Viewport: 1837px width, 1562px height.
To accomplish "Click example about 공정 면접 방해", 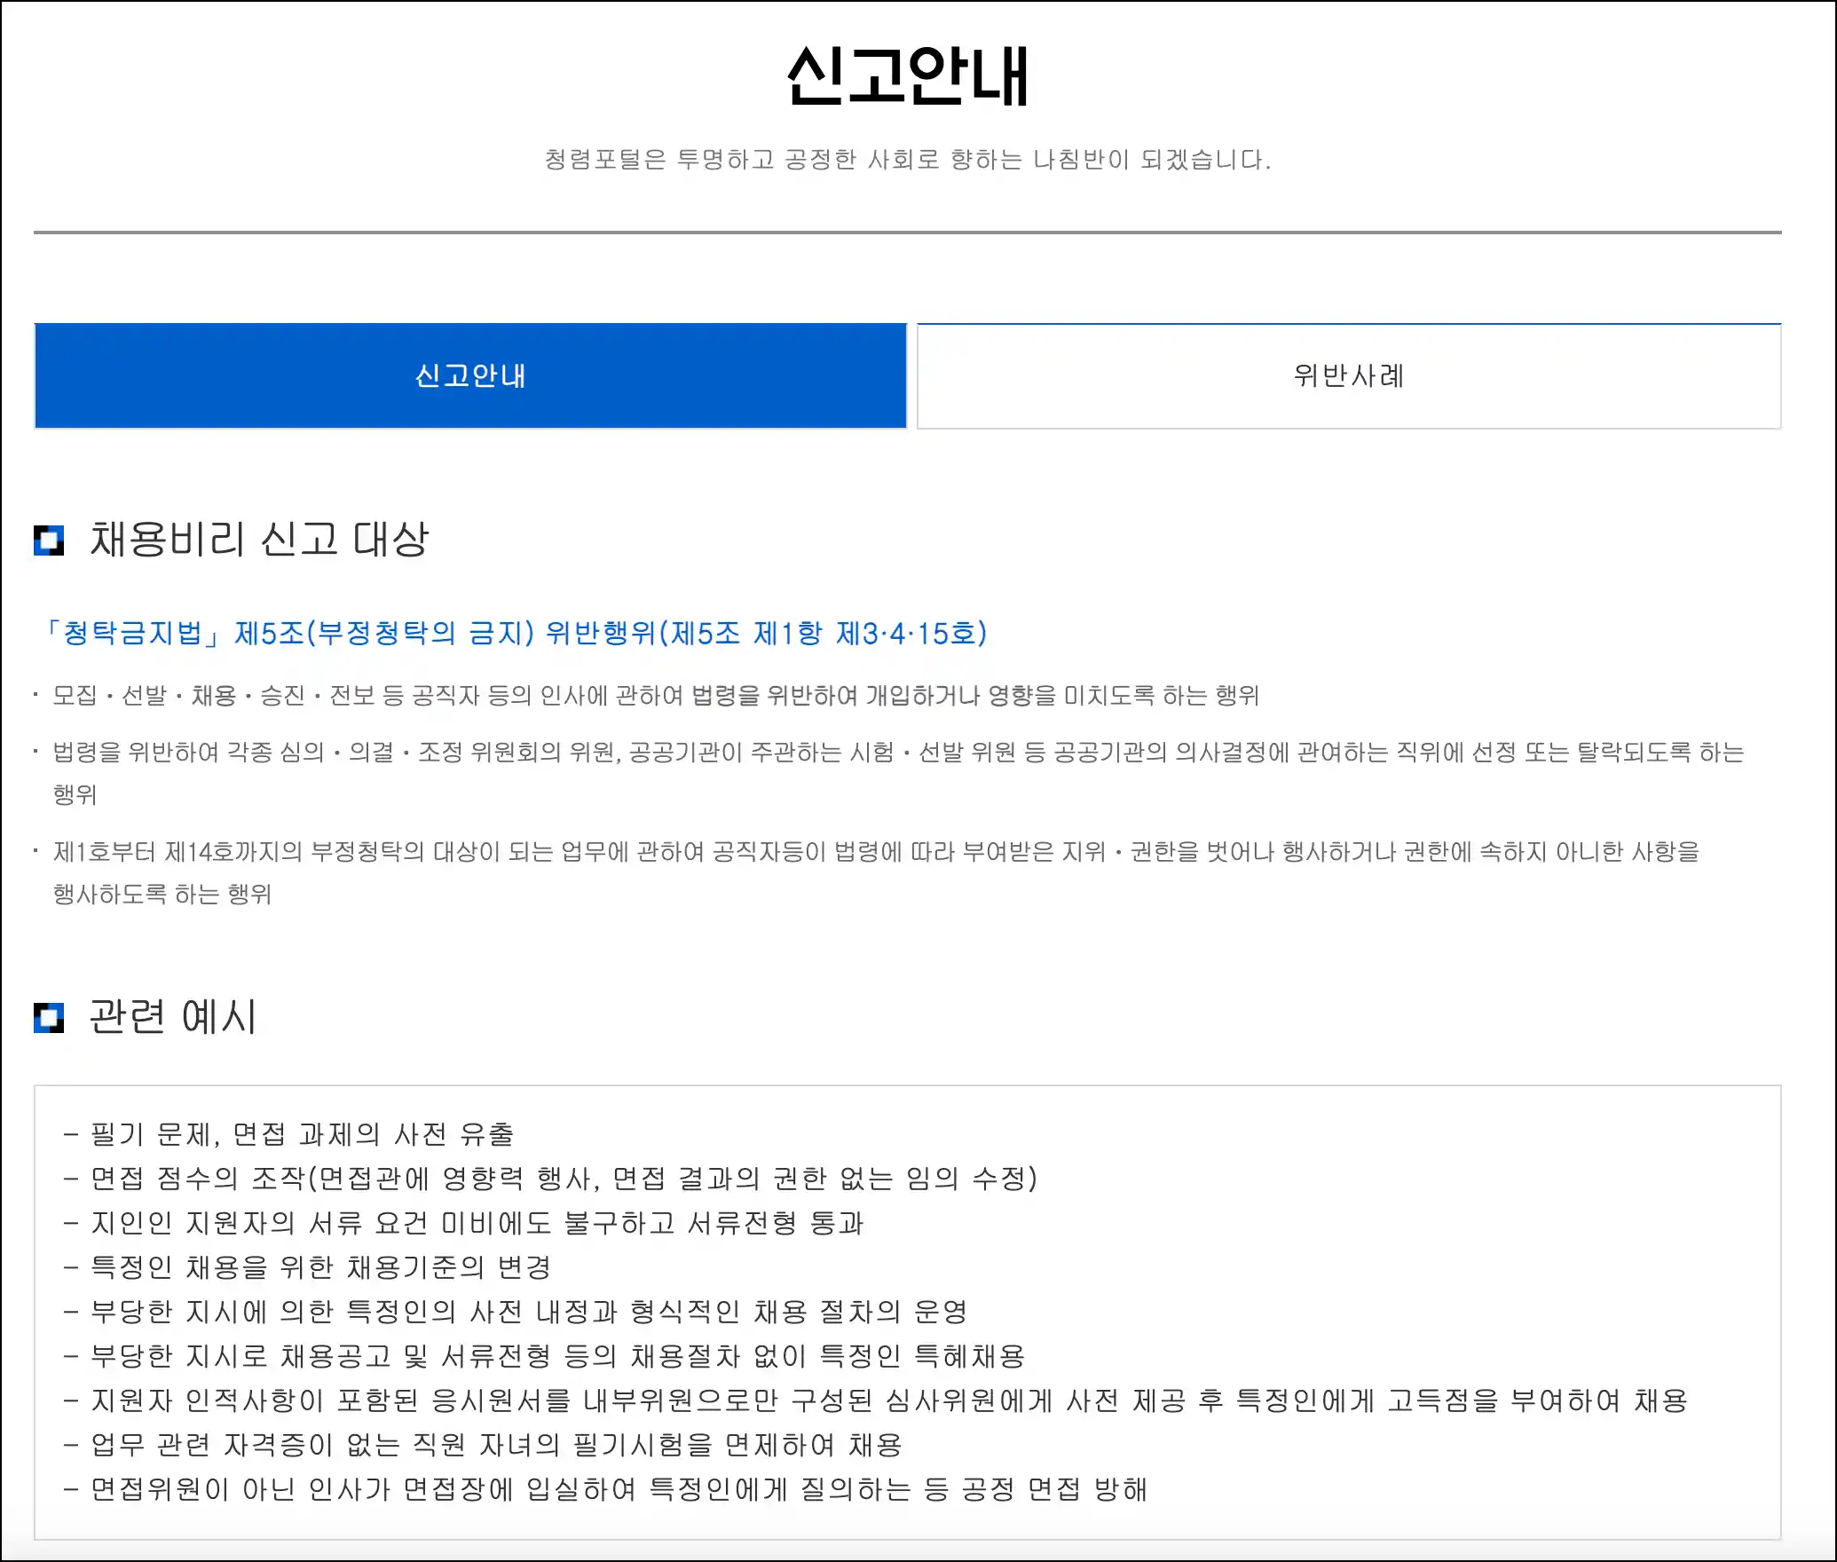I will coord(619,1489).
